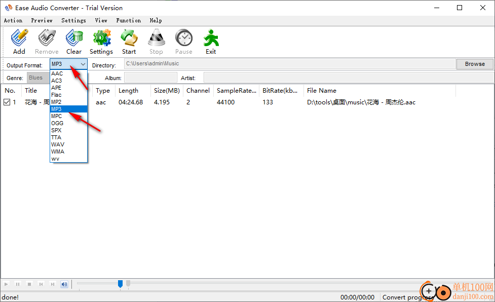The width and height of the screenshot is (495, 302).
Task: Sort by the SampleRate column header
Action: click(237, 91)
